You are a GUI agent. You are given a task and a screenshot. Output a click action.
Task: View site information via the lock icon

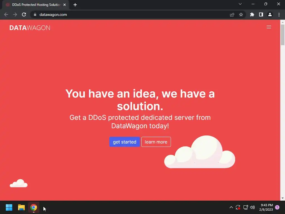(35, 14)
